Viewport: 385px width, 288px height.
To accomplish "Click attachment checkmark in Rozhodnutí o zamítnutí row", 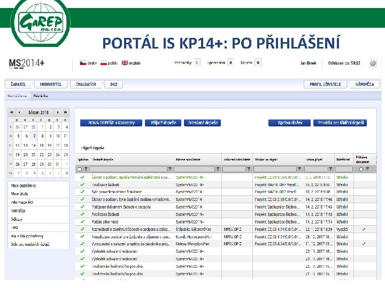I will (364, 229).
